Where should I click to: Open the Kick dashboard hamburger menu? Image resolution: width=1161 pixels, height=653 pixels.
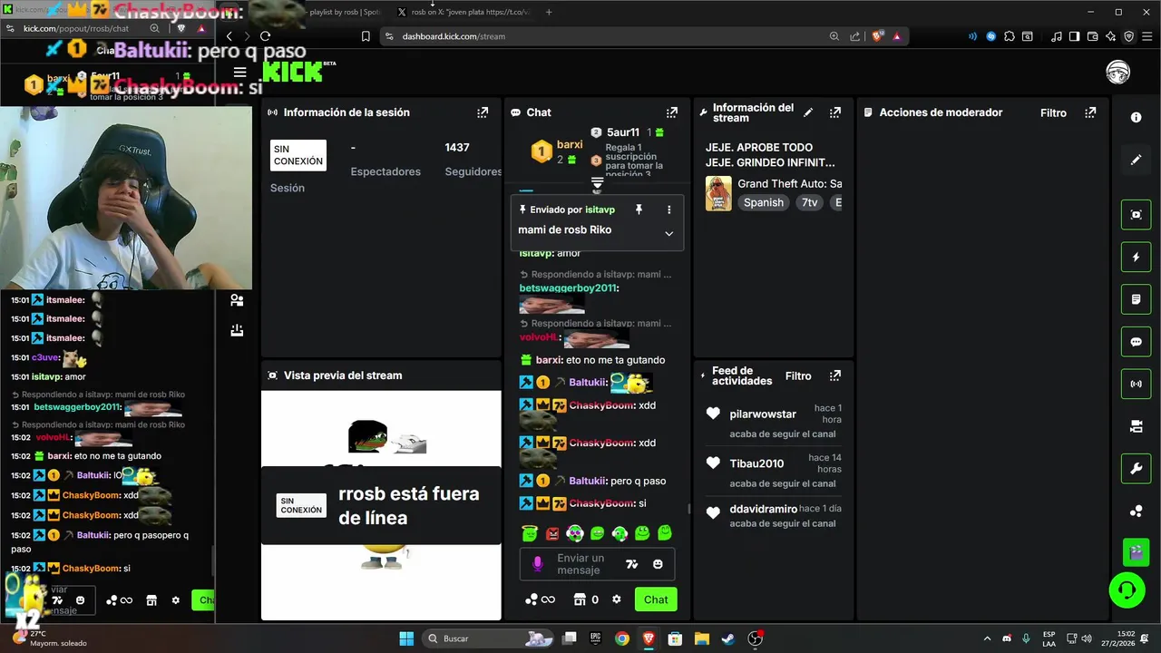click(239, 73)
